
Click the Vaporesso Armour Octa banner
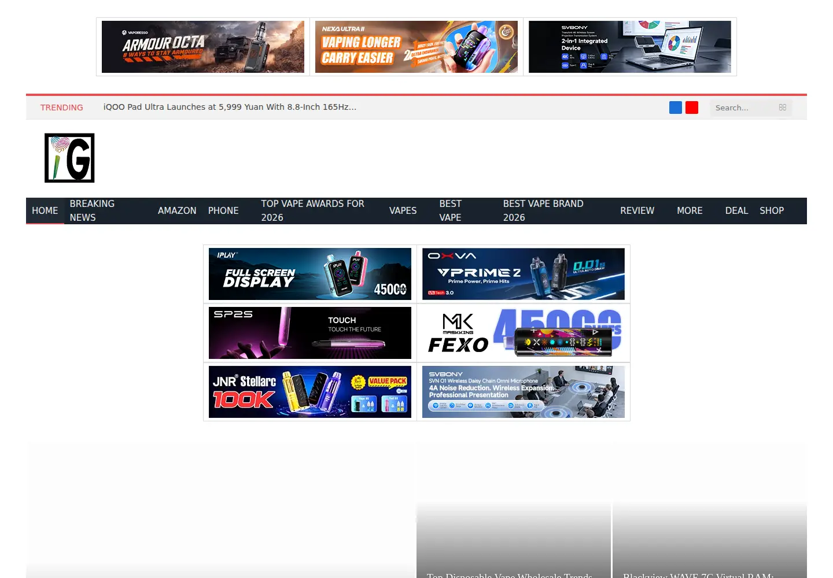(x=203, y=47)
